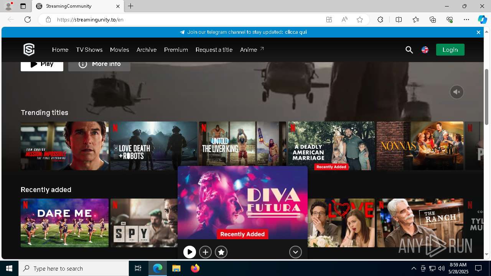Open the Copilot sidebar icon
The height and width of the screenshot is (276, 491).
coord(482,20)
